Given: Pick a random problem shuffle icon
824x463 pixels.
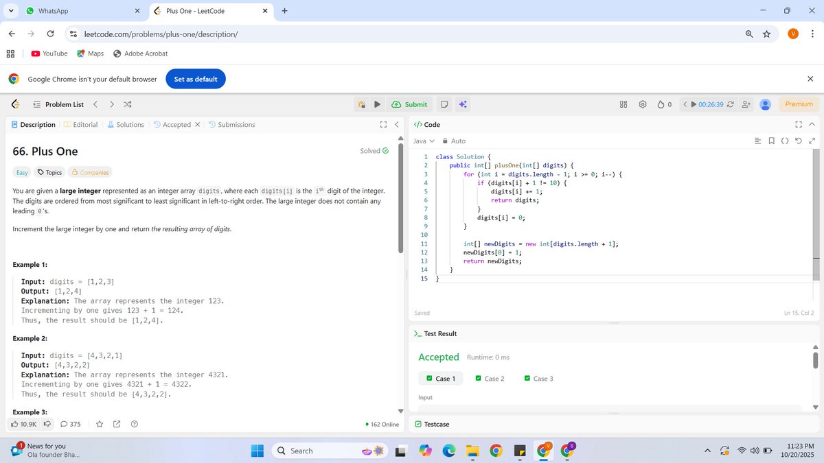Looking at the screenshot, I should coord(128,104).
